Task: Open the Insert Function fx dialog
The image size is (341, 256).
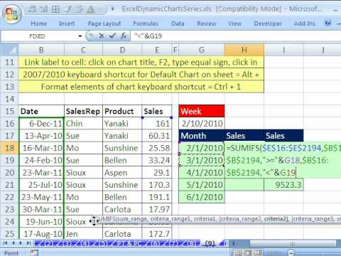Action: click(x=124, y=36)
